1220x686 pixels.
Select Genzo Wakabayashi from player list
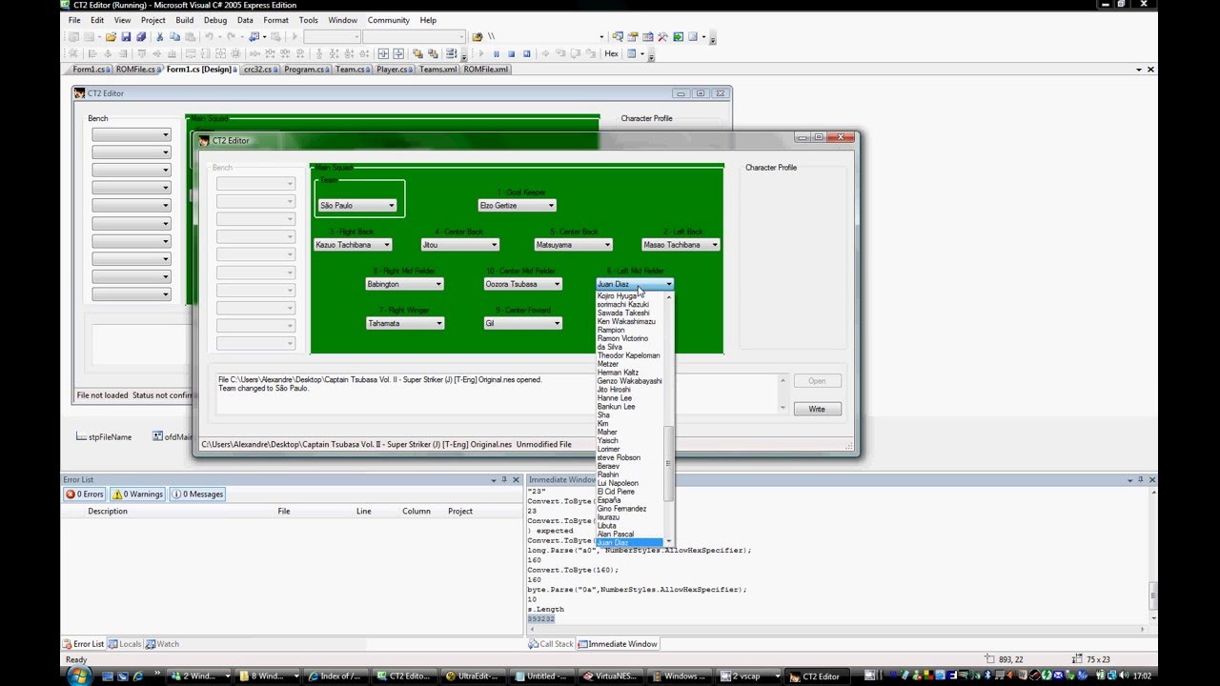pos(629,381)
